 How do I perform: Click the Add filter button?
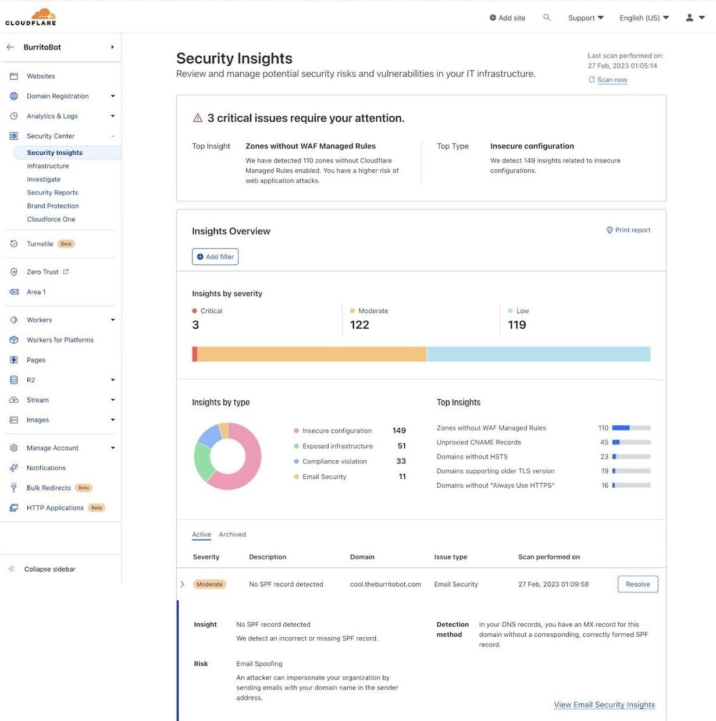coord(215,257)
